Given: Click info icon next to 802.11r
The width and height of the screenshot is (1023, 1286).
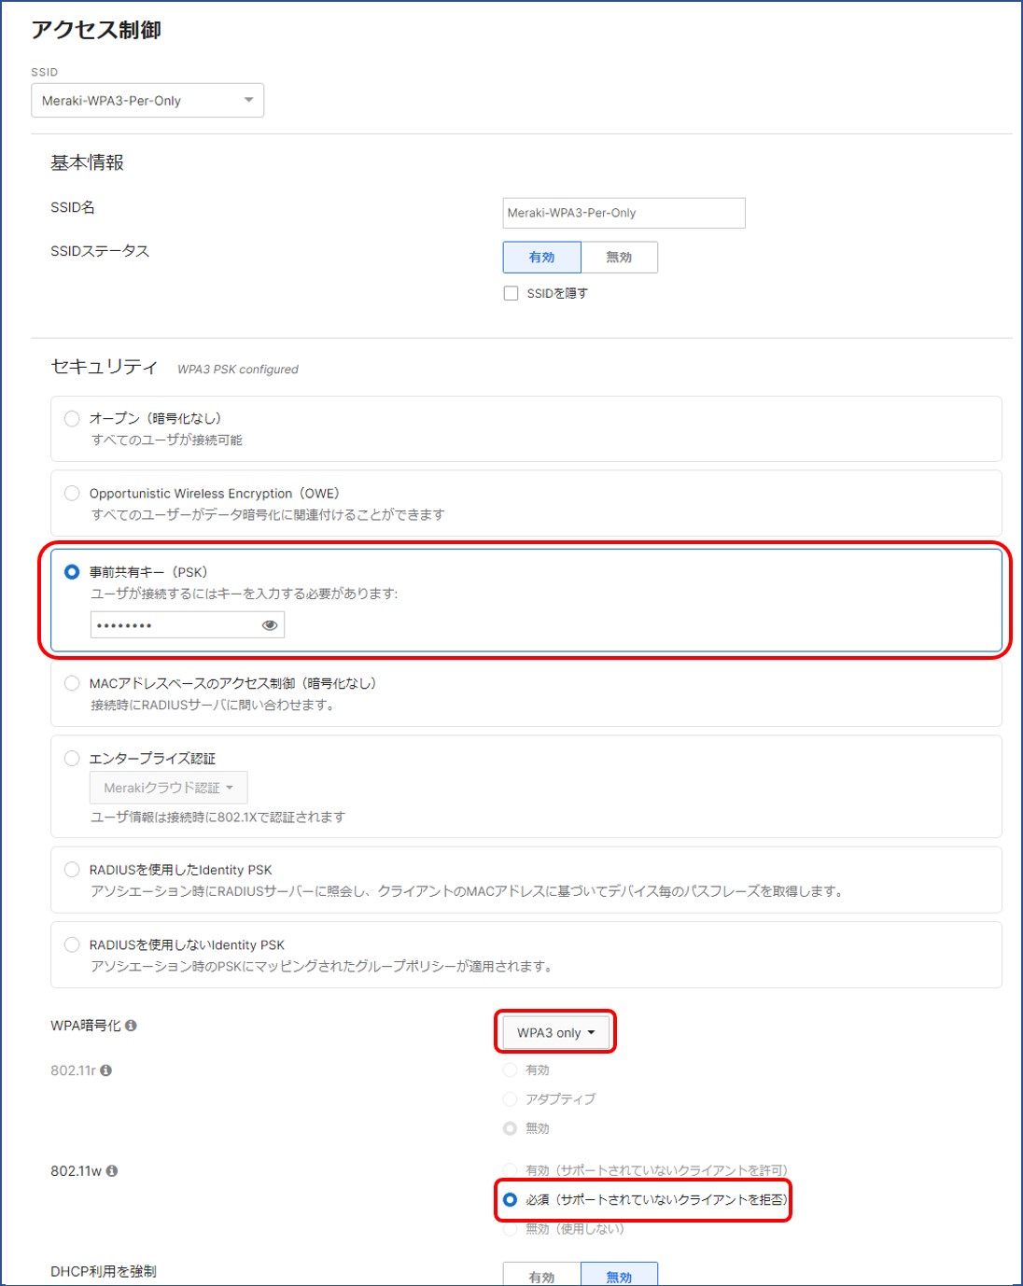Looking at the screenshot, I should click(x=105, y=1070).
